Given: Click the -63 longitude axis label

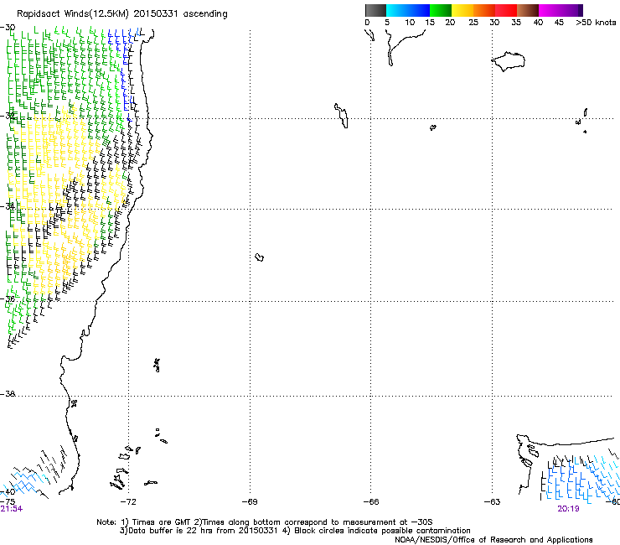Looking at the screenshot, I should [x=493, y=502].
